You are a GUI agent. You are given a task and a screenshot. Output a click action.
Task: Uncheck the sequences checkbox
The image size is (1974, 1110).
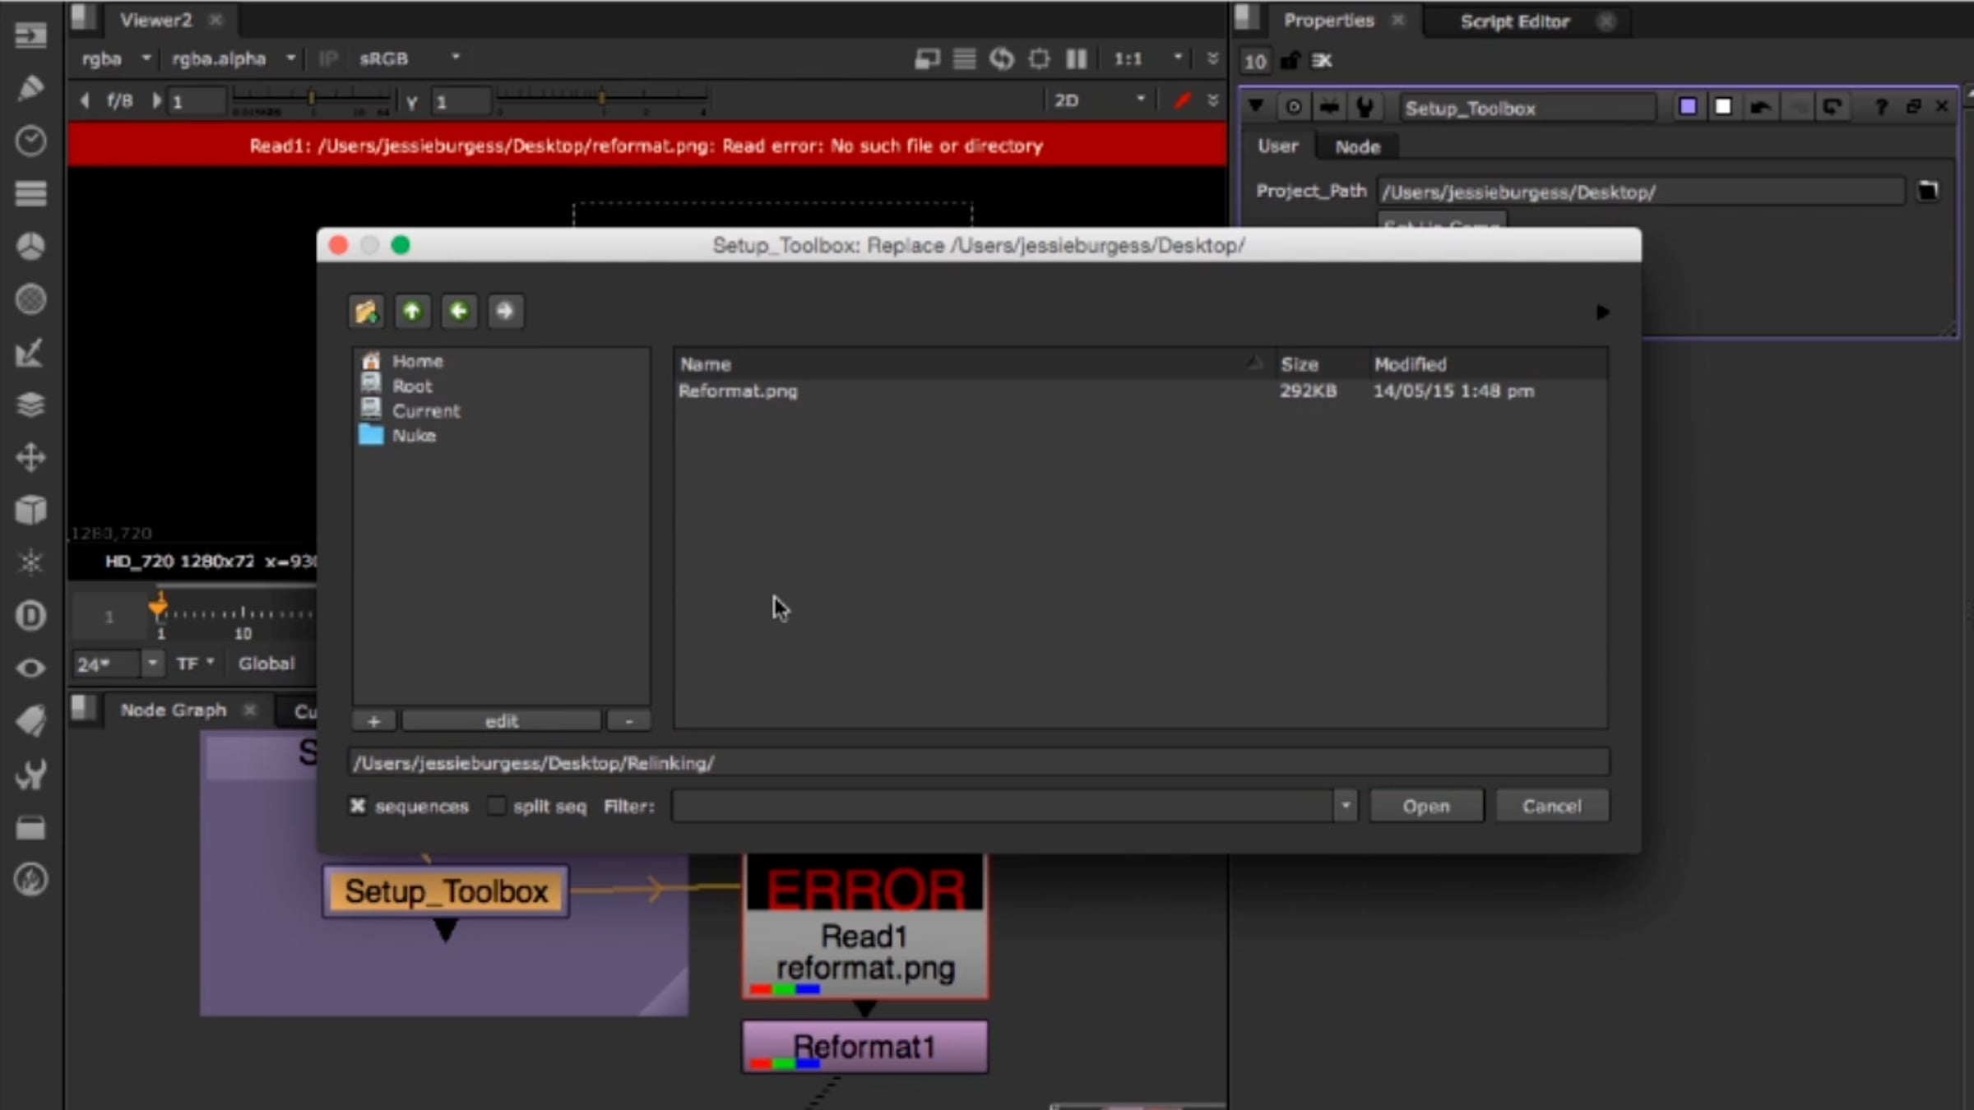(x=358, y=806)
